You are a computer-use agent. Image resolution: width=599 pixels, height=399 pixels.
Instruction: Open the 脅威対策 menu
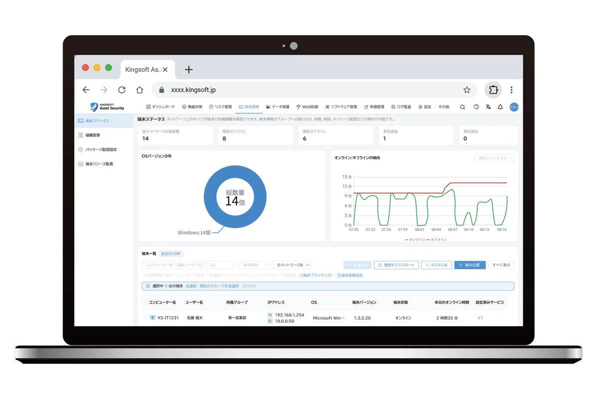click(x=192, y=107)
